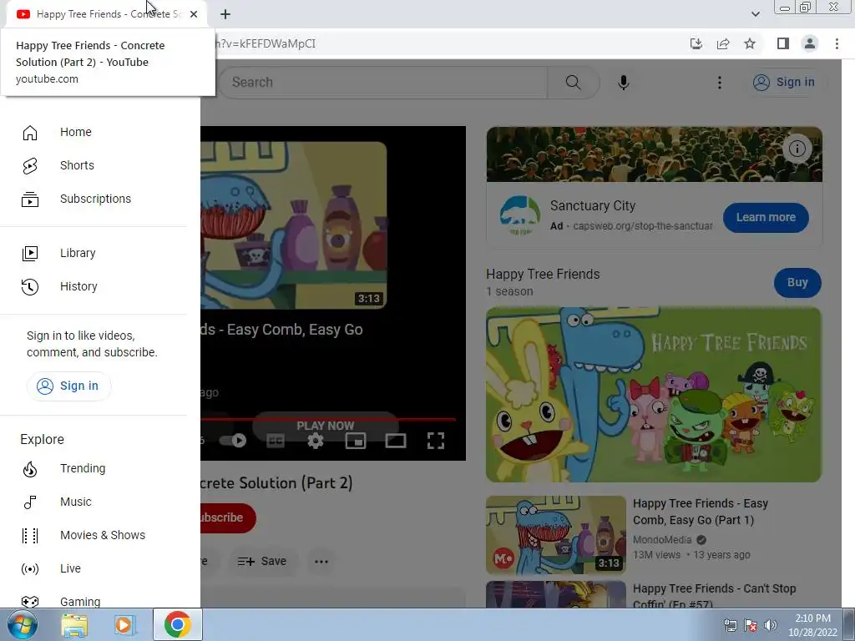Open YouTube settings three-dot menu
The width and height of the screenshot is (855, 641).
coord(719,83)
